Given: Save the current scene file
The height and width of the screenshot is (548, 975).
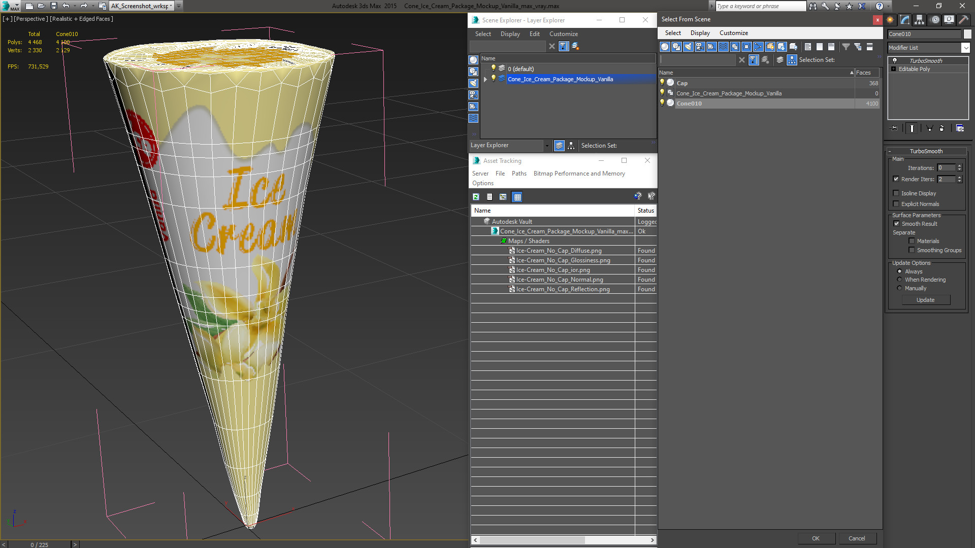Looking at the screenshot, I should 53,6.
